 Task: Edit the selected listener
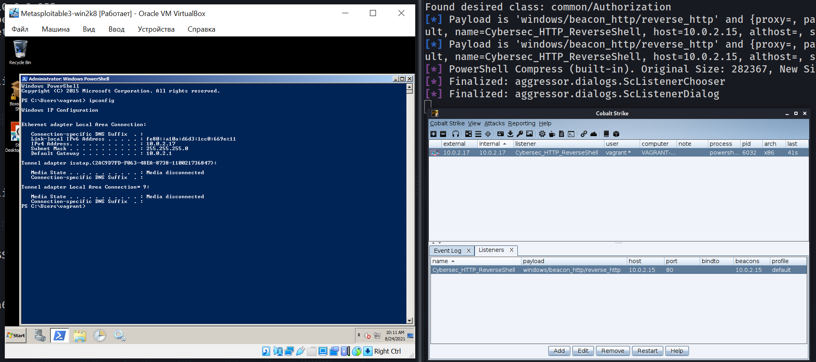coord(583,351)
